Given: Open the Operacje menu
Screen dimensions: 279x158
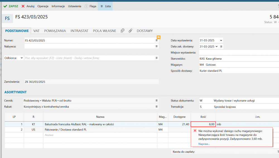Looking at the screenshot, I should pos(43,6).
